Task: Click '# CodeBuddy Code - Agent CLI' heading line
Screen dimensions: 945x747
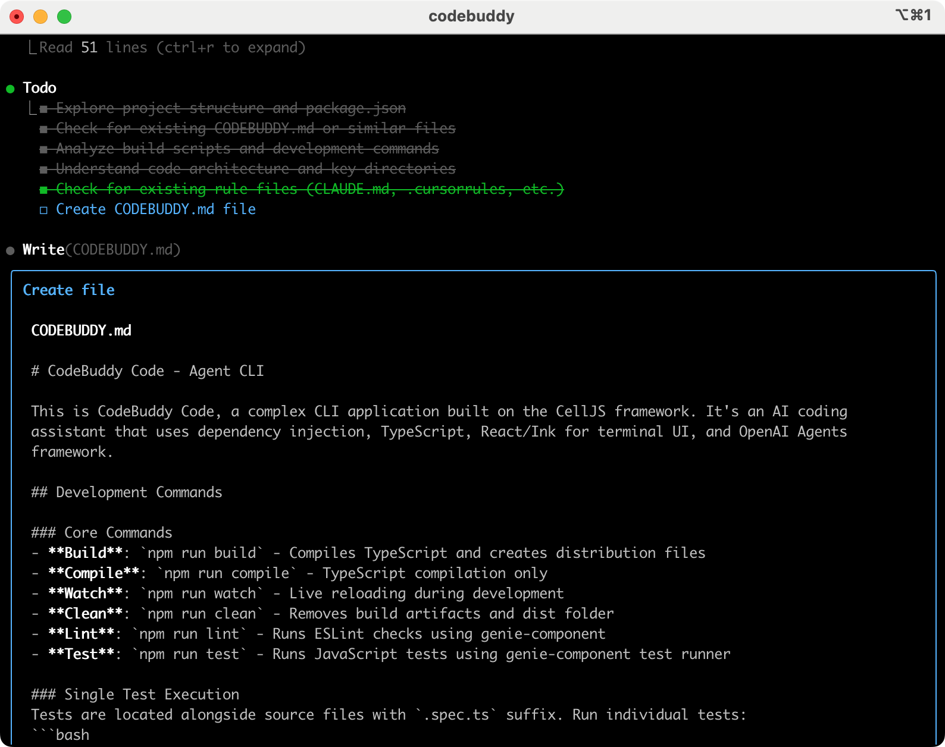Action: (148, 371)
